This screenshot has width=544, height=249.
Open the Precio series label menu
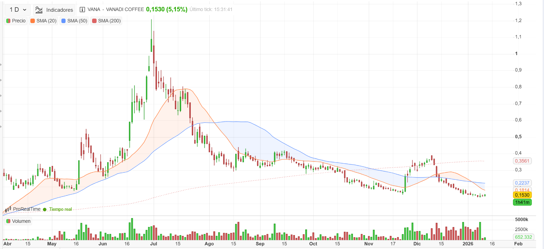coord(16,21)
